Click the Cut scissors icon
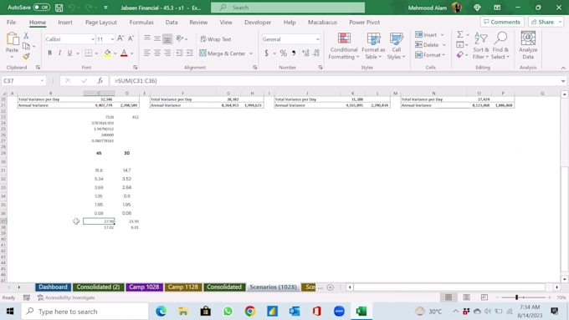This screenshot has height=320, width=569. pos(26,36)
